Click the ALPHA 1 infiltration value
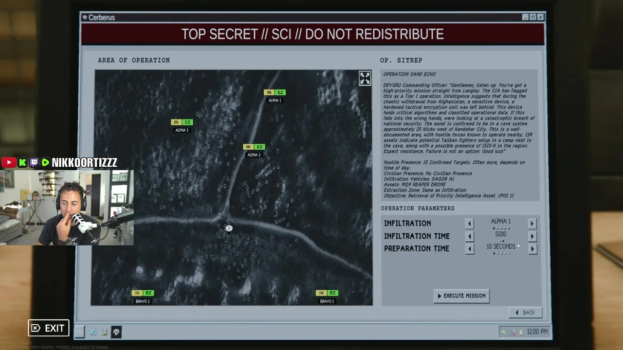The width and height of the screenshot is (623, 350). tap(500, 222)
